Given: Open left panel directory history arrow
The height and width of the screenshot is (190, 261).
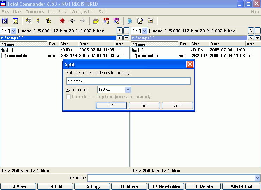Looking at the screenshot, I should (x=126, y=38).
